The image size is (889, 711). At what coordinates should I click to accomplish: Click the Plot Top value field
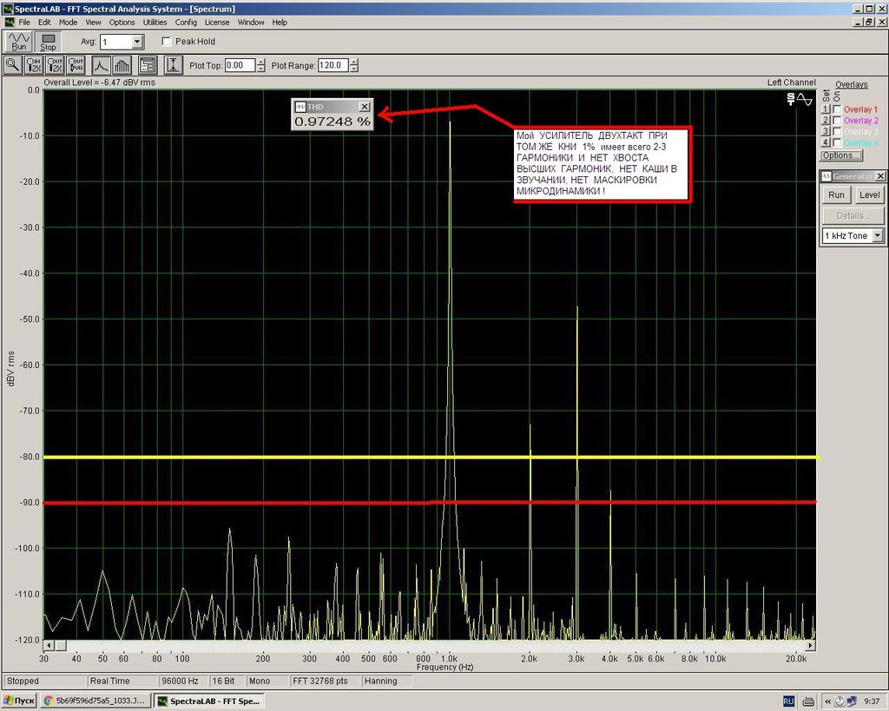pos(240,65)
